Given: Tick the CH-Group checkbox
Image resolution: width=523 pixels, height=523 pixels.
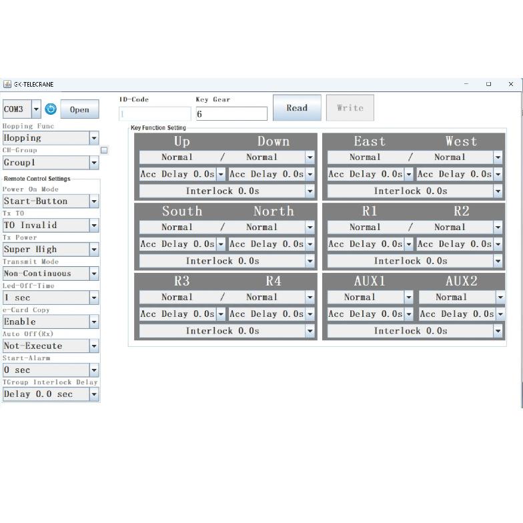Looking at the screenshot, I should (104, 151).
